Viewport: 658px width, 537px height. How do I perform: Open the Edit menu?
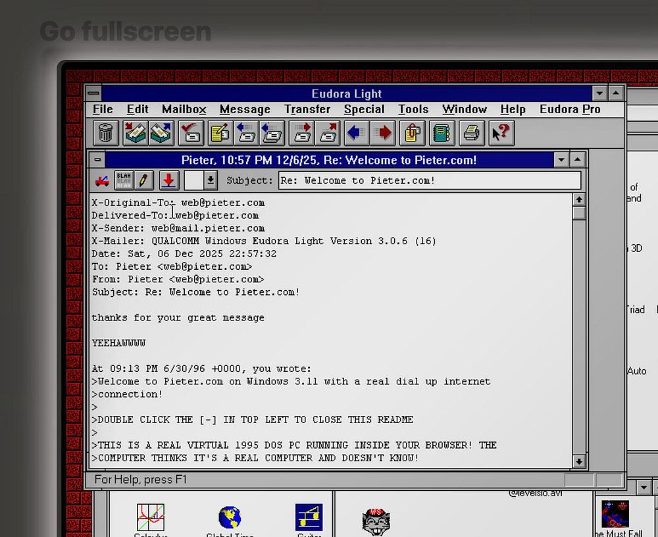click(138, 109)
